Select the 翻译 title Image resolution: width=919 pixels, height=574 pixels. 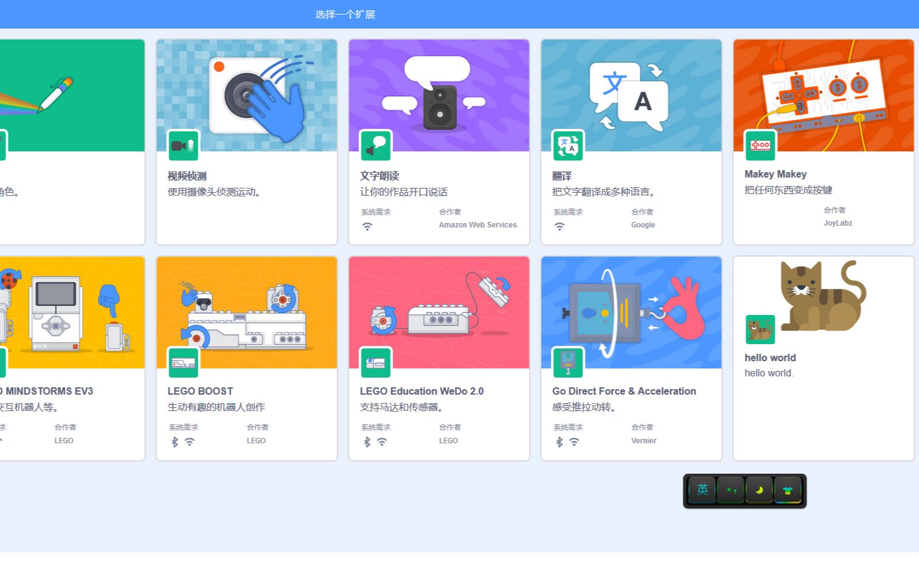[562, 176]
